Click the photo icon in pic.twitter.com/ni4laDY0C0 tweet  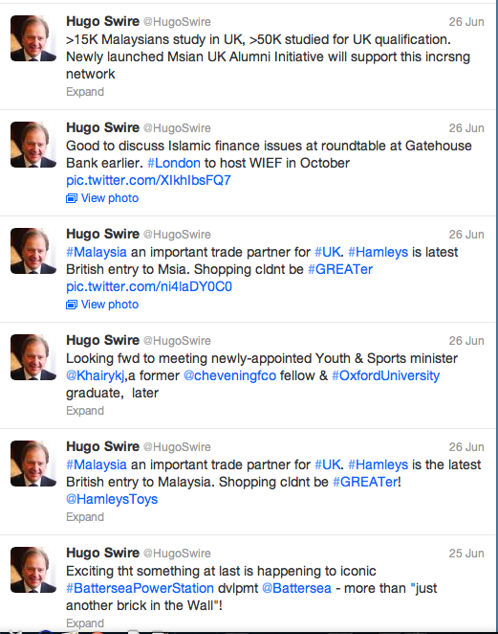[x=72, y=305]
